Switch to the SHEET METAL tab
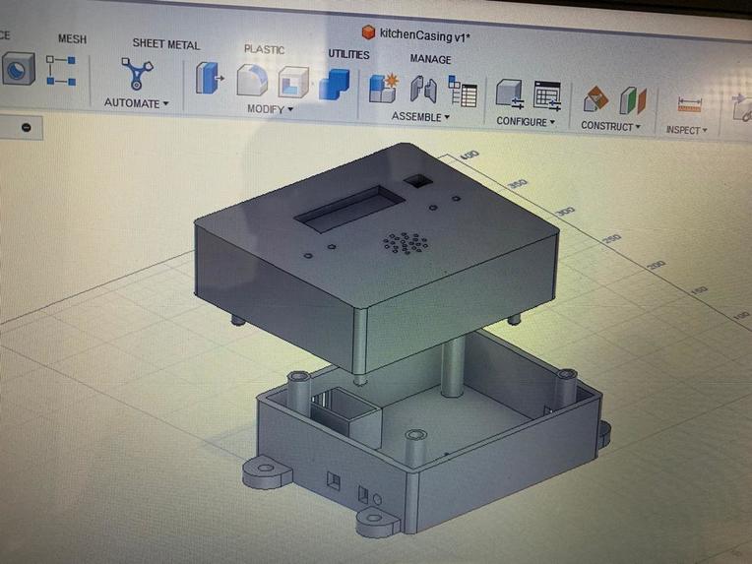 point(166,44)
